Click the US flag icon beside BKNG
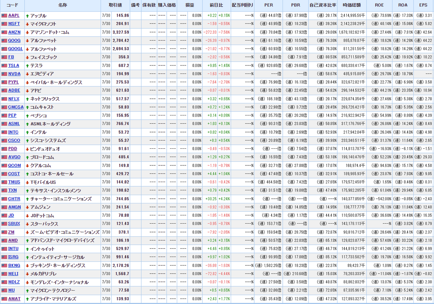 tap(4, 265)
